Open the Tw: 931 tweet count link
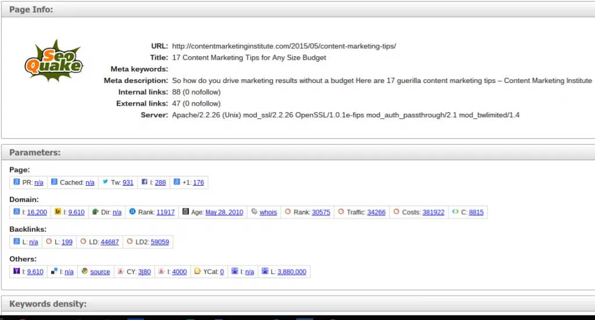The image size is (595, 320). pos(128,183)
